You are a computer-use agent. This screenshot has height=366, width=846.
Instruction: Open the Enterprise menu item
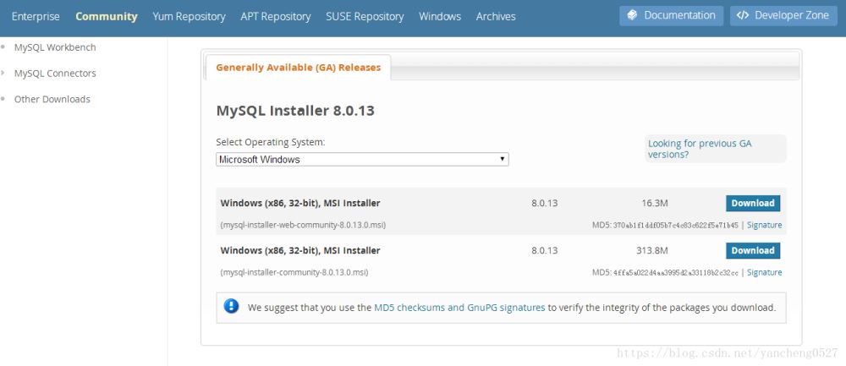[x=36, y=16]
